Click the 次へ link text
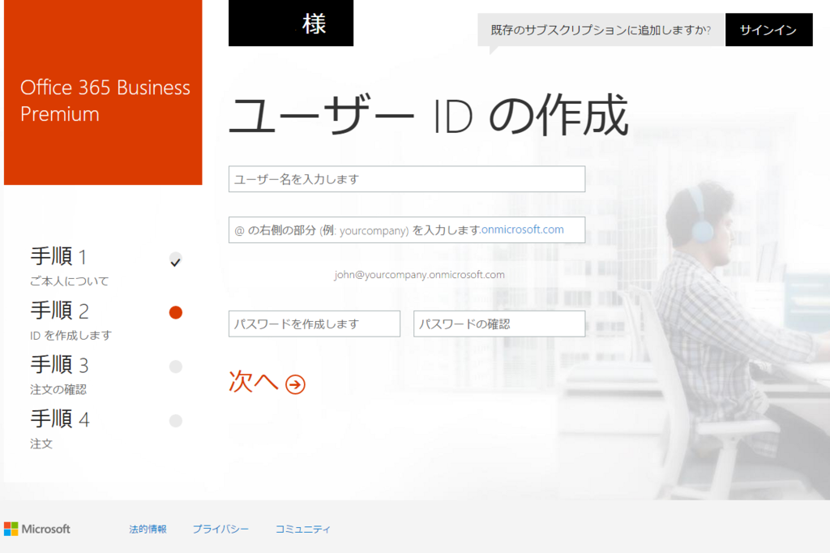Image resolution: width=830 pixels, height=553 pixels. click(253, 381)
